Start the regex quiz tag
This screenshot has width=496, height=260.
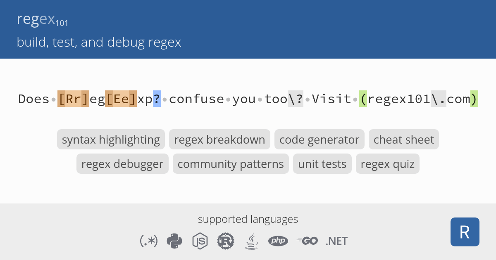click(387, 164)
